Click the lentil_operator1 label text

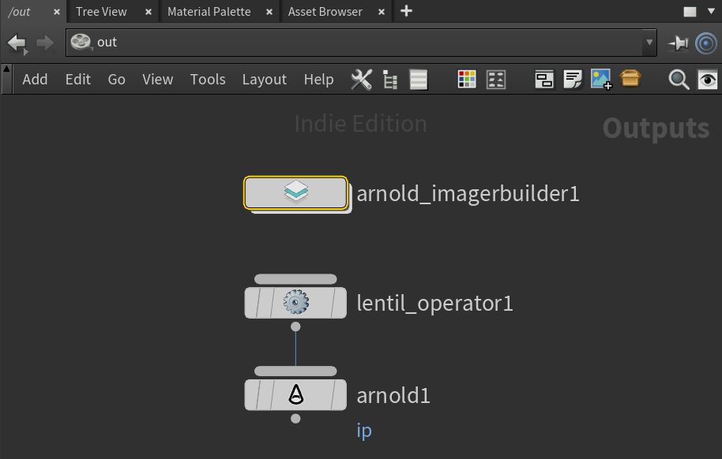pyautogui.click(x=434, y=304)
